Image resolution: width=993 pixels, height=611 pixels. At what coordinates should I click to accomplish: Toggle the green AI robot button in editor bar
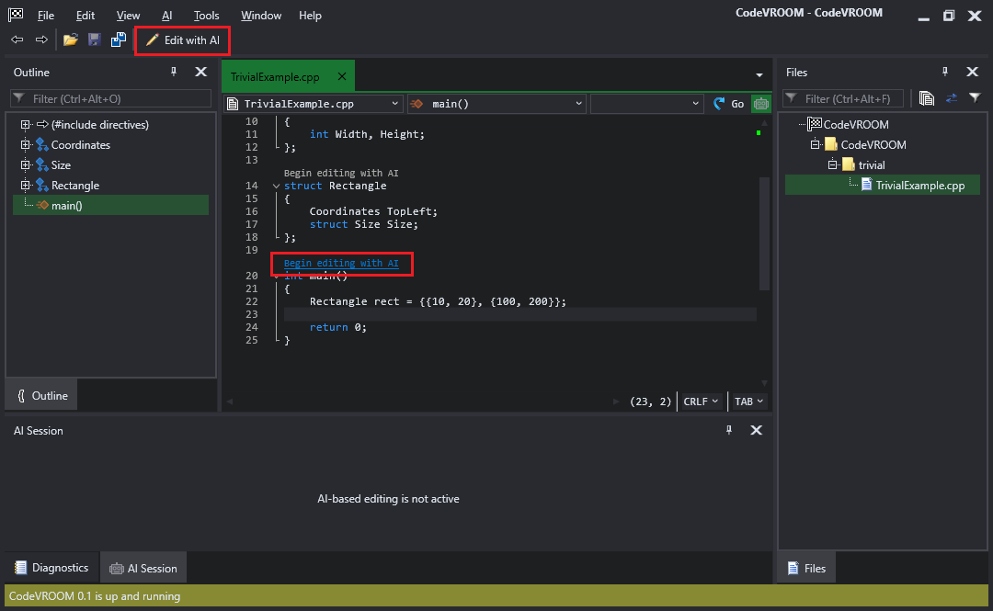(760, 104)
